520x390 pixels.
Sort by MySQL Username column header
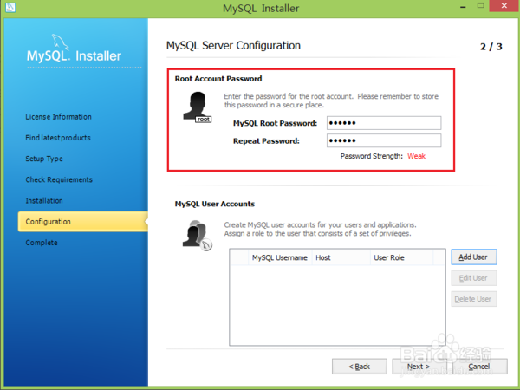tap(280, 257)
